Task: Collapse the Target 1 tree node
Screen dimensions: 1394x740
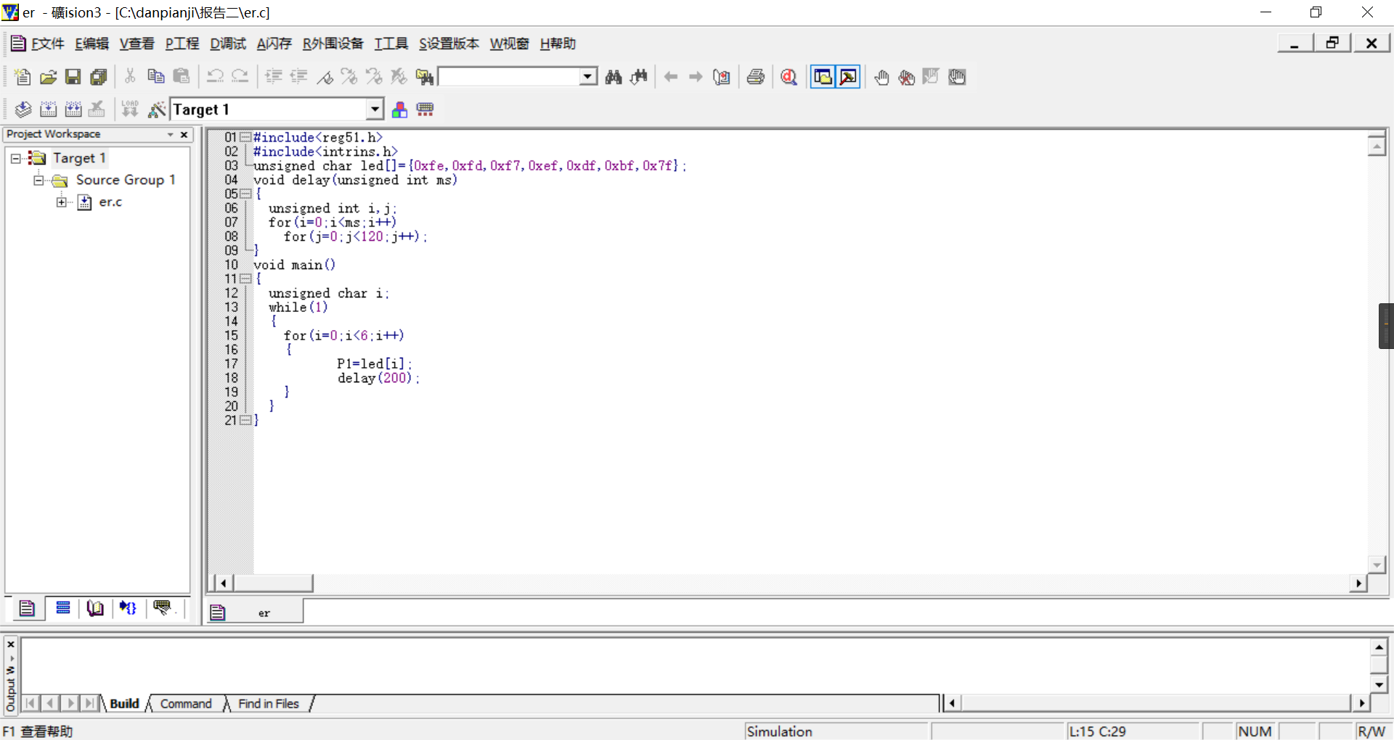Action: pyautogui.click(x=15, y=158)
